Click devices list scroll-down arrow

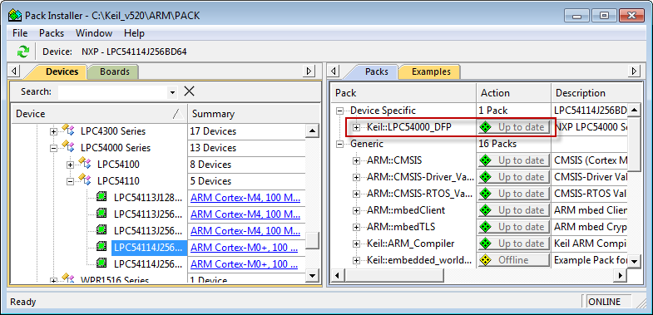[312, 275]
